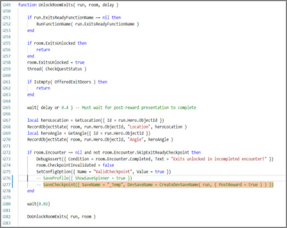The width and height of the screenshot is (287, 228).
Task: Click line number 1272 in the gutter
Action: point(7,152)
